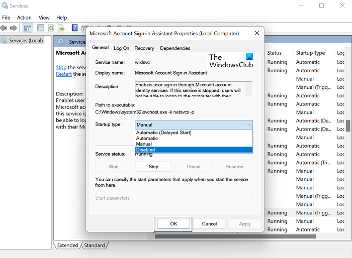Click the Restart the service link
The width and height of the screenshot is (352, 258).
pyautogui.click(x=64, y=74)
